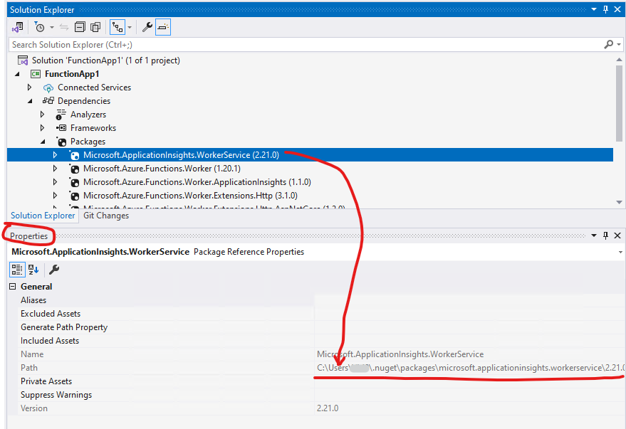Click Path property value field
Screen dimensions: 626x429
click(x=469, y=368)
